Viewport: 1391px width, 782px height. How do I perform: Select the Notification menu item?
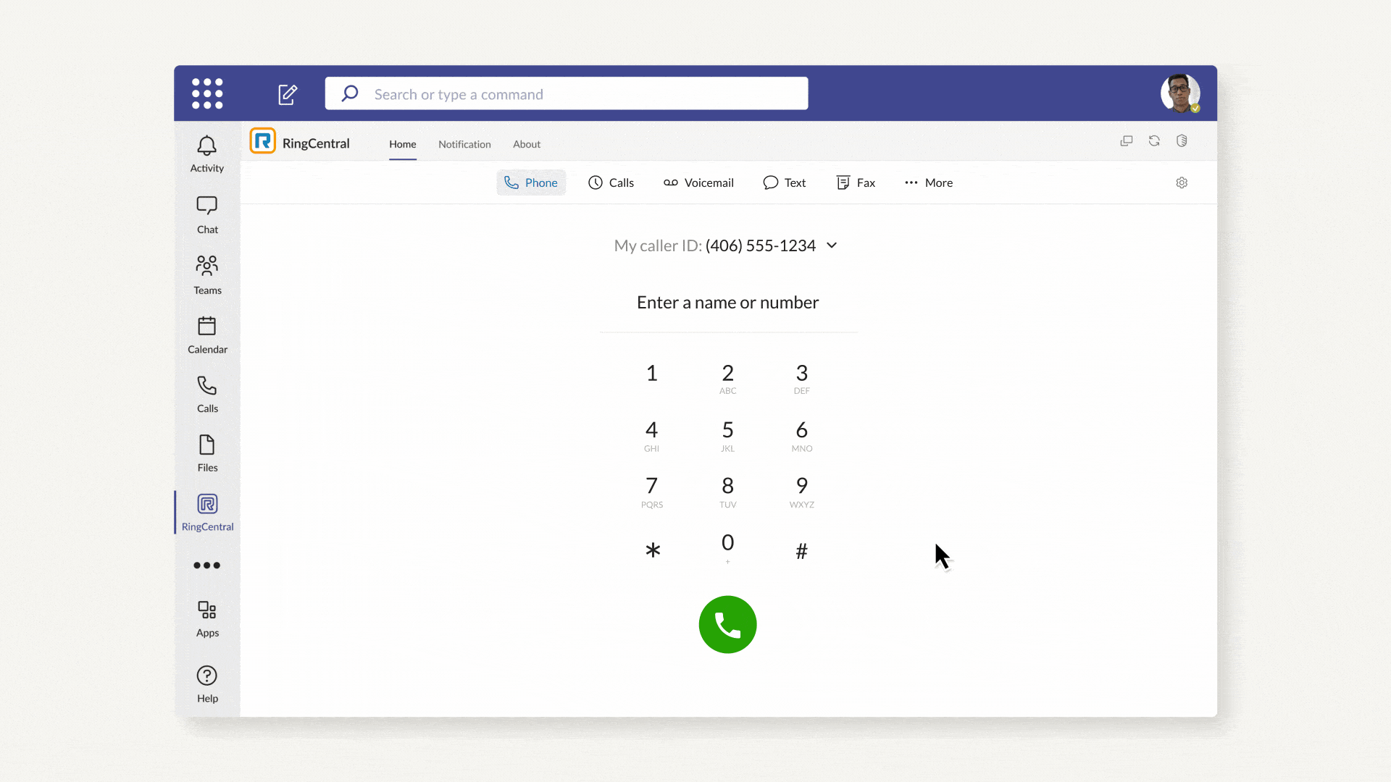(464, 143)
